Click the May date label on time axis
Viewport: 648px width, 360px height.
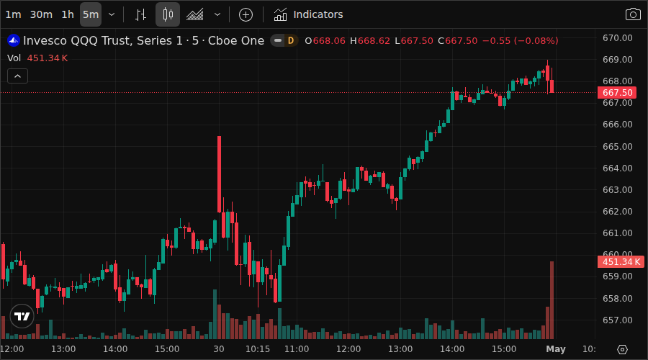[556, 349]
